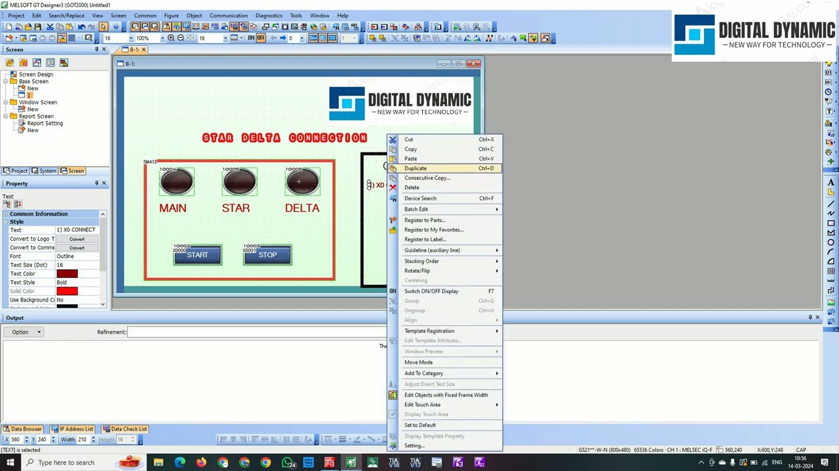Switch to the System tab
This screenshot has width=839, height=471.
coord(45,171)
